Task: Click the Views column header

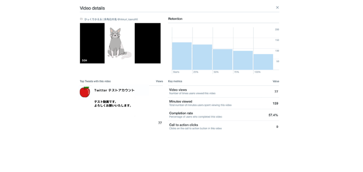Action: pyautogui.click(x=159, y=81)
